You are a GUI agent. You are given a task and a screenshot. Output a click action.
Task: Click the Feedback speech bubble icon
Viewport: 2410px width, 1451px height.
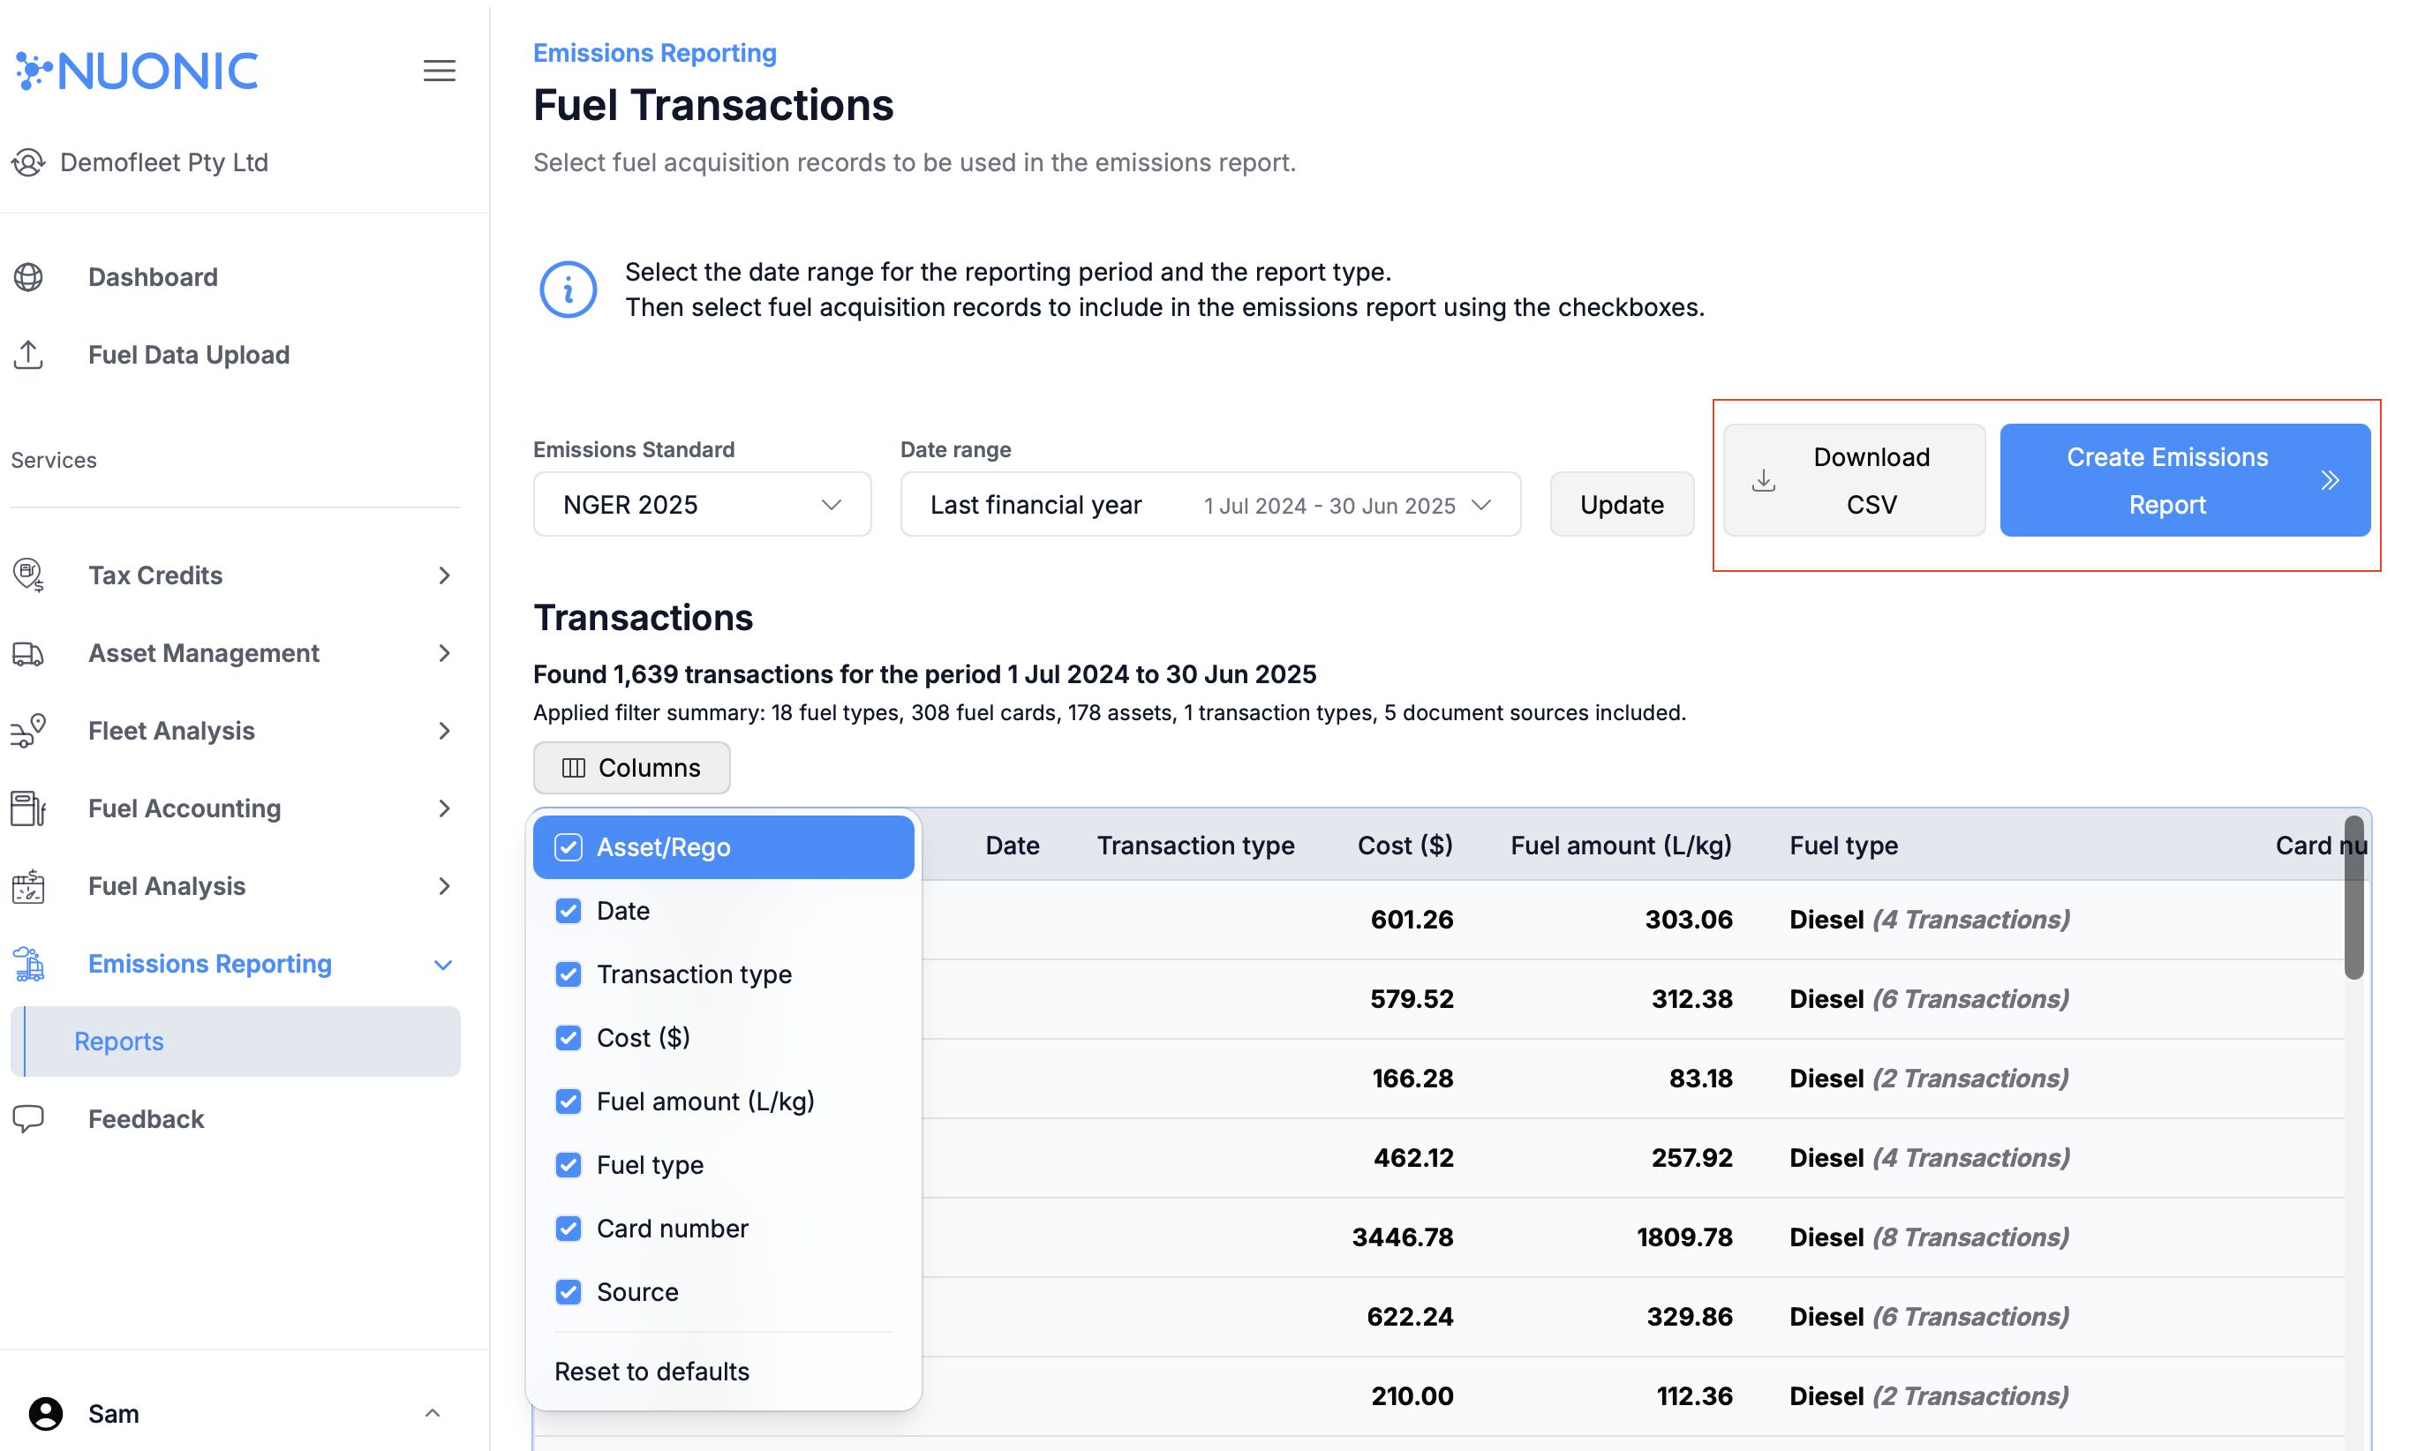[28, 1118]
